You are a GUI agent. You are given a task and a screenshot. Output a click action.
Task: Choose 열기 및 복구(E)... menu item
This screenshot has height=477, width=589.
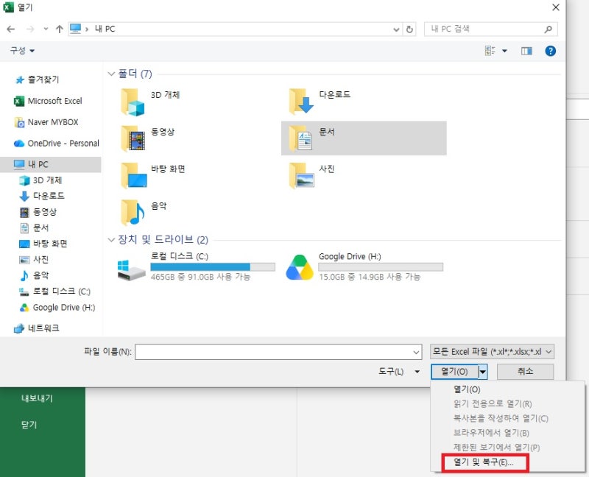[485, 462]
